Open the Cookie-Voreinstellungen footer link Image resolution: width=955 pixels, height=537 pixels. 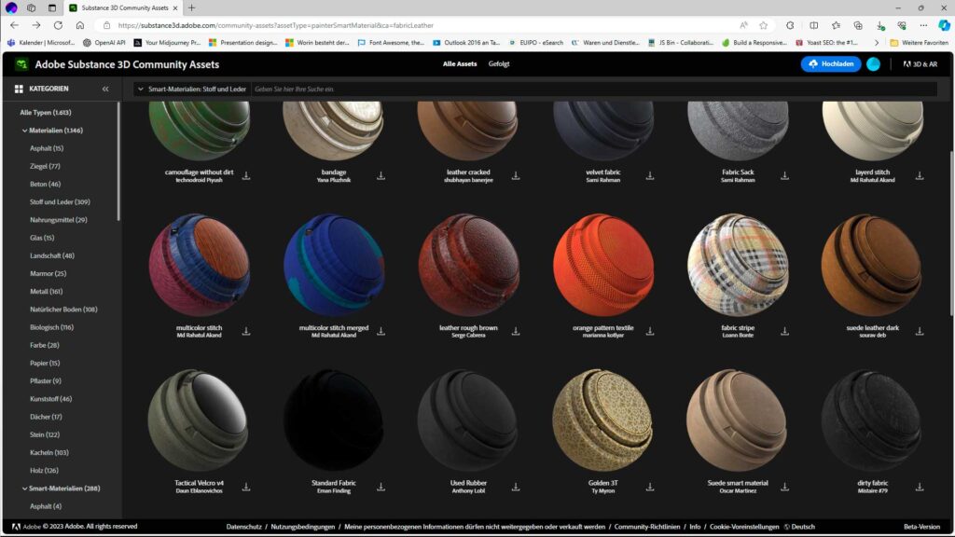click(744, 527)
